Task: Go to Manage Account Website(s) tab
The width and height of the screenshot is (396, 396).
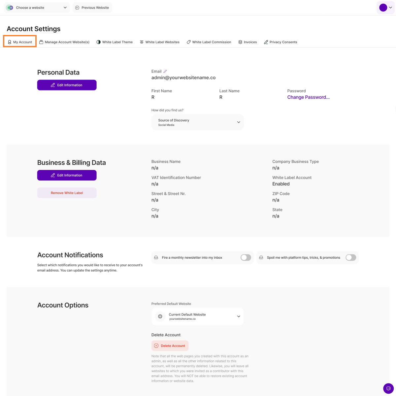Action: [x=64, y=42]
